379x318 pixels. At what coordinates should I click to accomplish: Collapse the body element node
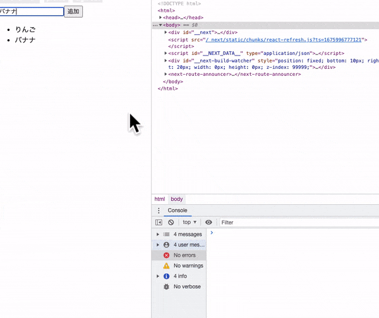(x=160, y=25)
